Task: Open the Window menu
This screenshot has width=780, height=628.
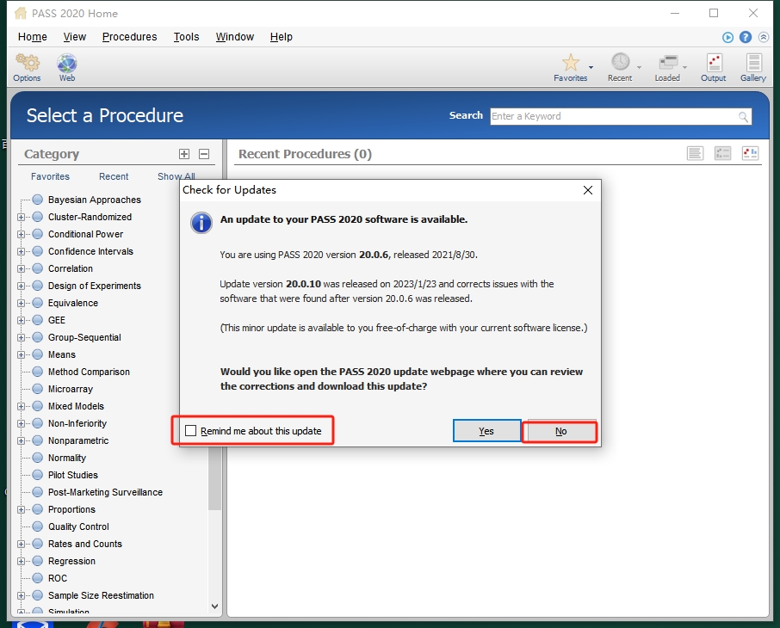Action: coord(235,37)
